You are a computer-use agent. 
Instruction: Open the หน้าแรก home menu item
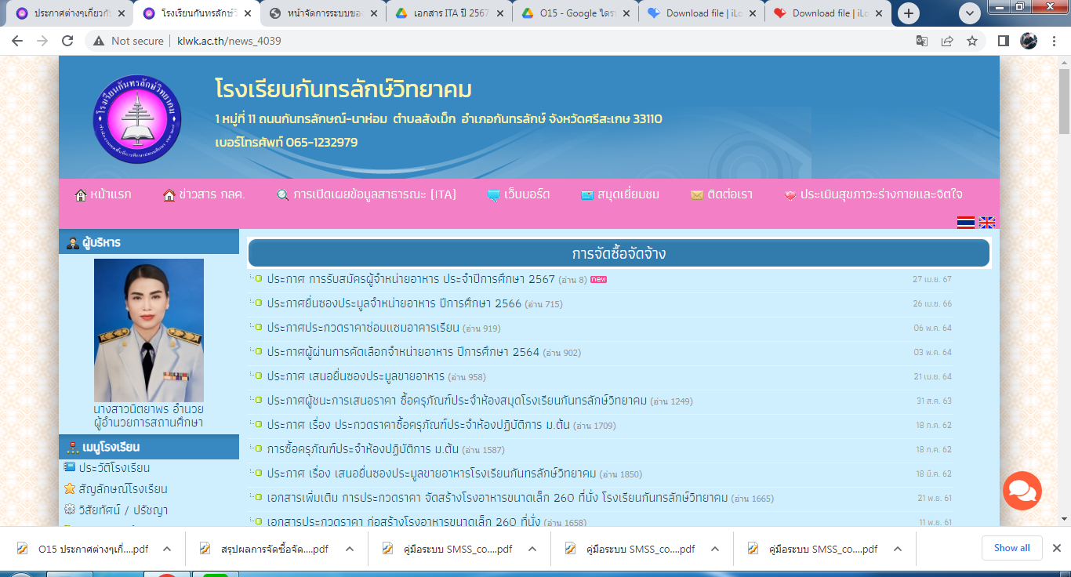pos(103,194)
